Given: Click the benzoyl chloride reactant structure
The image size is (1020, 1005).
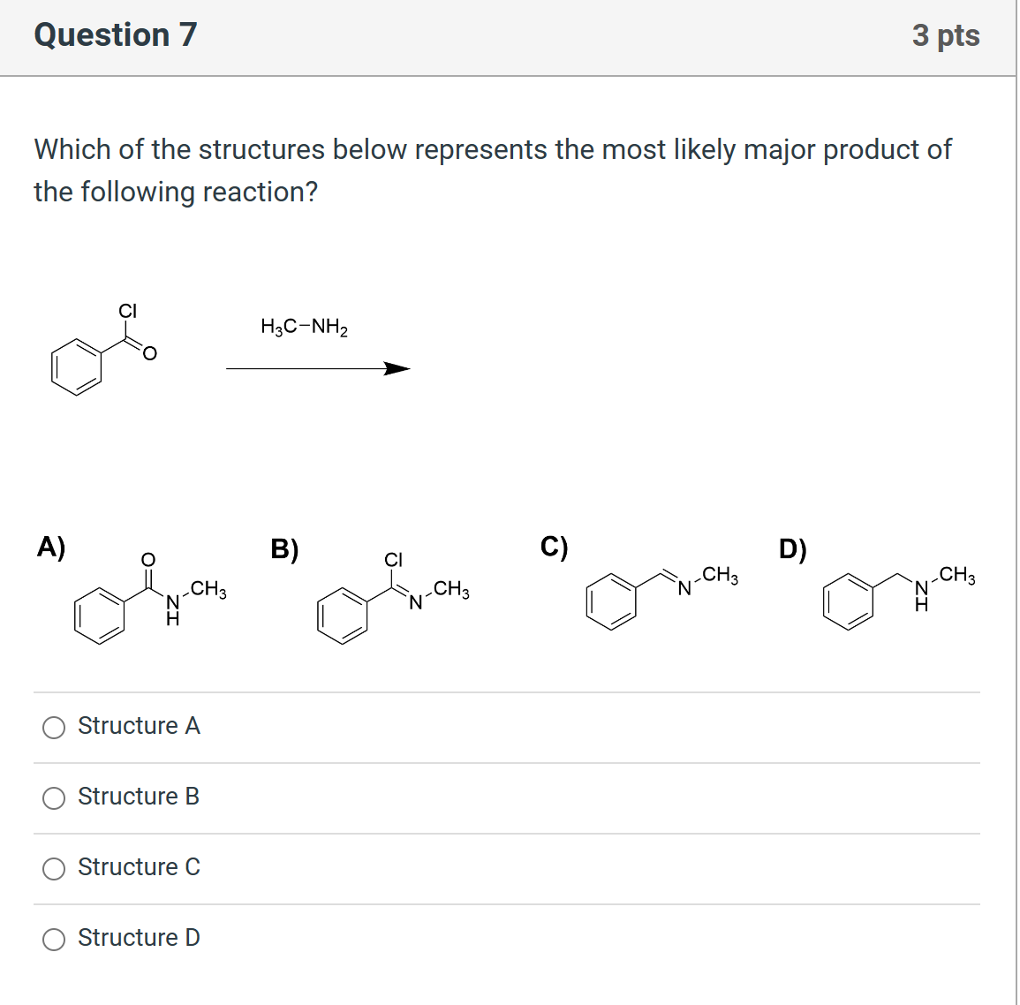Looking at the screenshot, I should tap(102, 353).
